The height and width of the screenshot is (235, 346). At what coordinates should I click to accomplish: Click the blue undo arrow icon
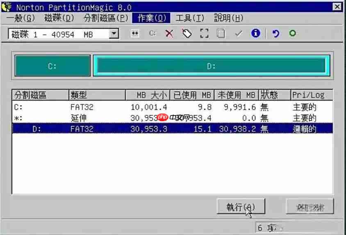click(275, 34)
